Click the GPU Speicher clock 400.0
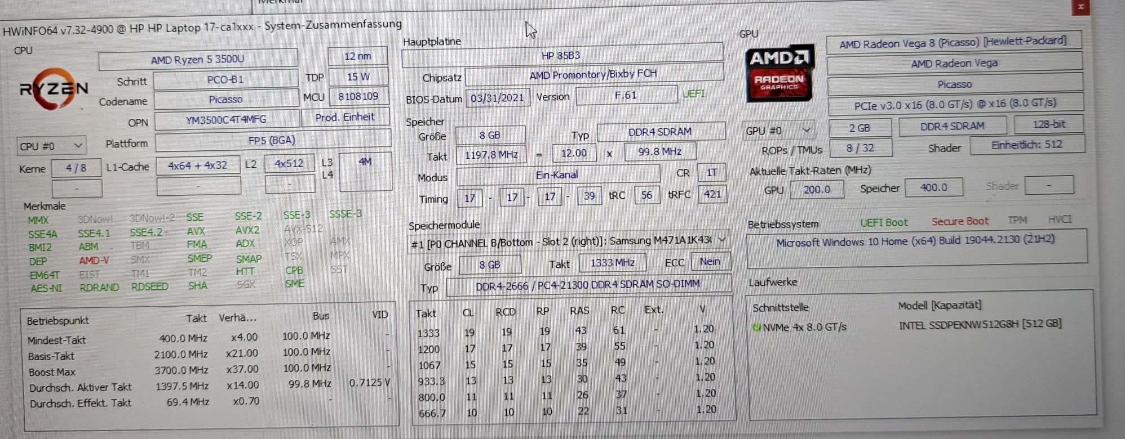This screenshot has height=439, width=1125. (934, 187)
